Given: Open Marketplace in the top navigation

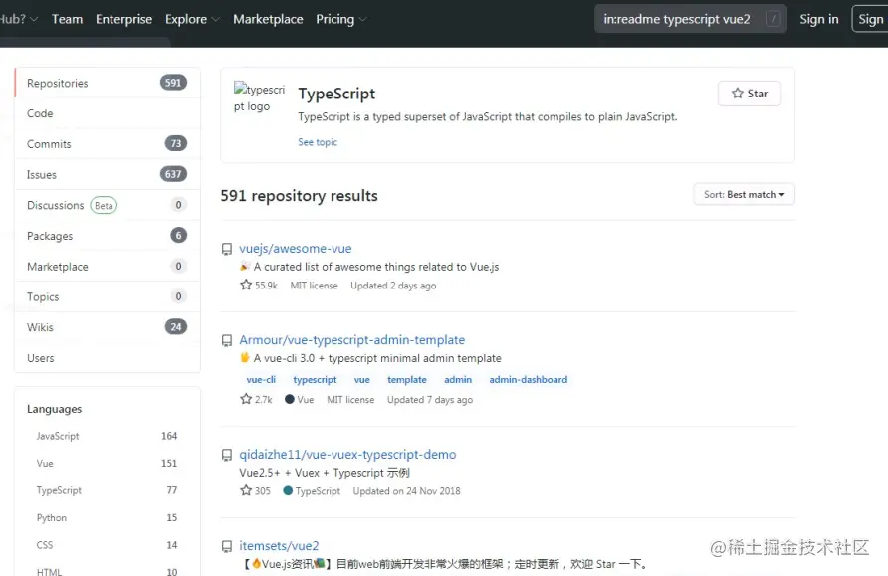Looking at the screenshot, I should coord(268,19).
